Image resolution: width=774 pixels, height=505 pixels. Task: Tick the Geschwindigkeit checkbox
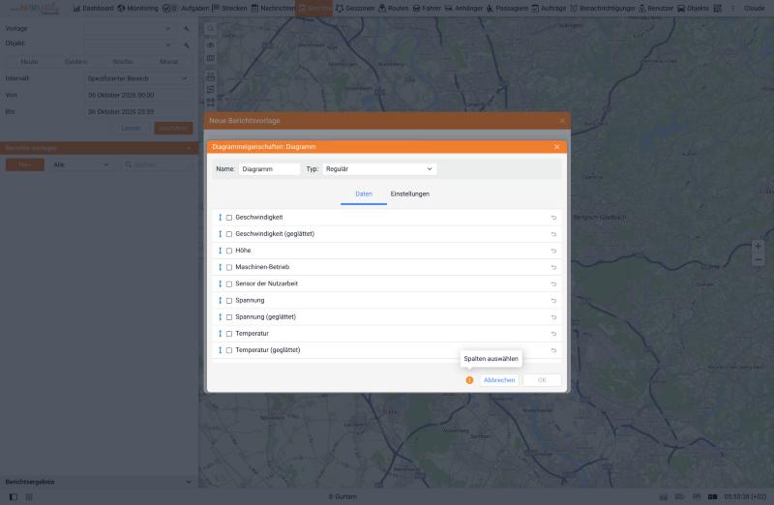point(229,218)
